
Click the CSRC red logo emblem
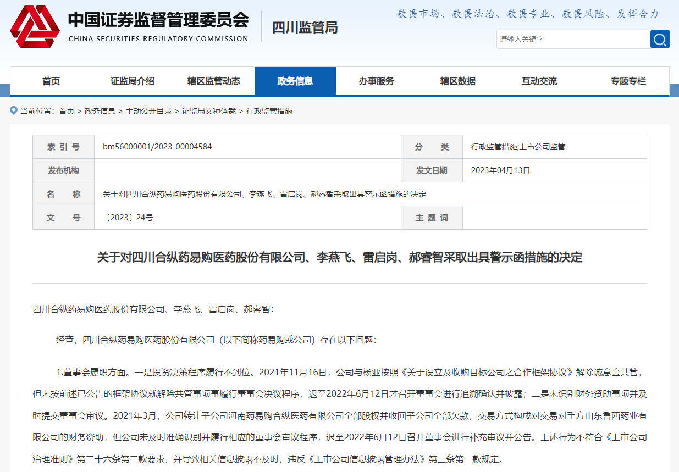[x=35, y=26]
